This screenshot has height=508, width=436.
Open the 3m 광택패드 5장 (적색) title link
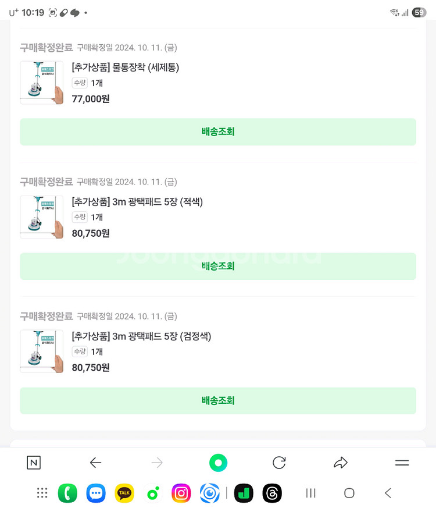pyautogui.click(x=137, y=202)
